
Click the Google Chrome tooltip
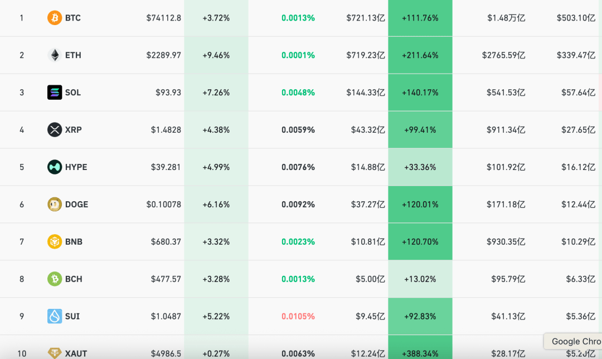coord(575,341)
